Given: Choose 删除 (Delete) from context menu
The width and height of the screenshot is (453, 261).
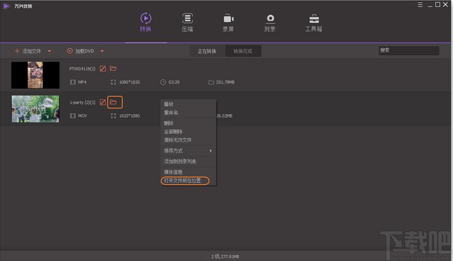Looking at the screenshot, I should click(x=188, y=123).
